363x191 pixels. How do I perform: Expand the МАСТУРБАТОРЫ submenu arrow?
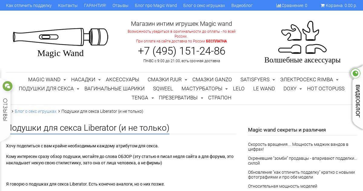[226, 89]
